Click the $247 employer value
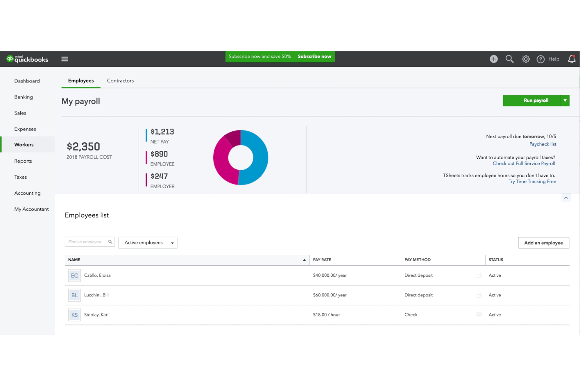The width and height of the screenshot is (580, 386). pos(159,176)
